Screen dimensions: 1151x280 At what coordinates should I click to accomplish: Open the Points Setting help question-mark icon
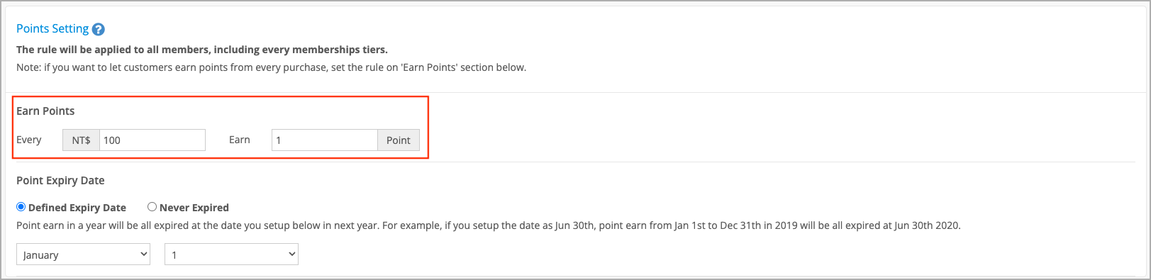(99, 29)
